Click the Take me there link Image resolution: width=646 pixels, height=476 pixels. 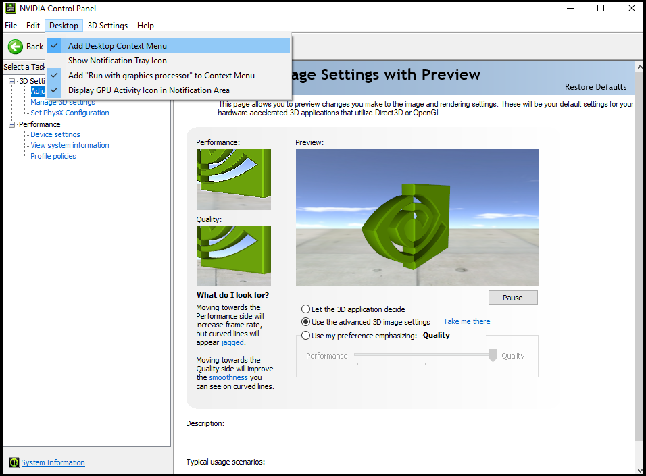click(x=467, y=321)
